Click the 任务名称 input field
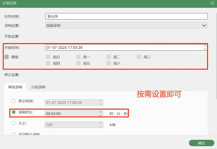 coord(126,16)
